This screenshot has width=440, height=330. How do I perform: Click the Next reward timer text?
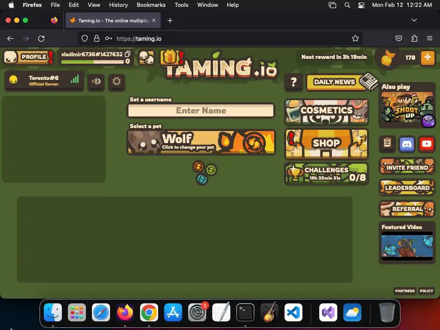334,57
